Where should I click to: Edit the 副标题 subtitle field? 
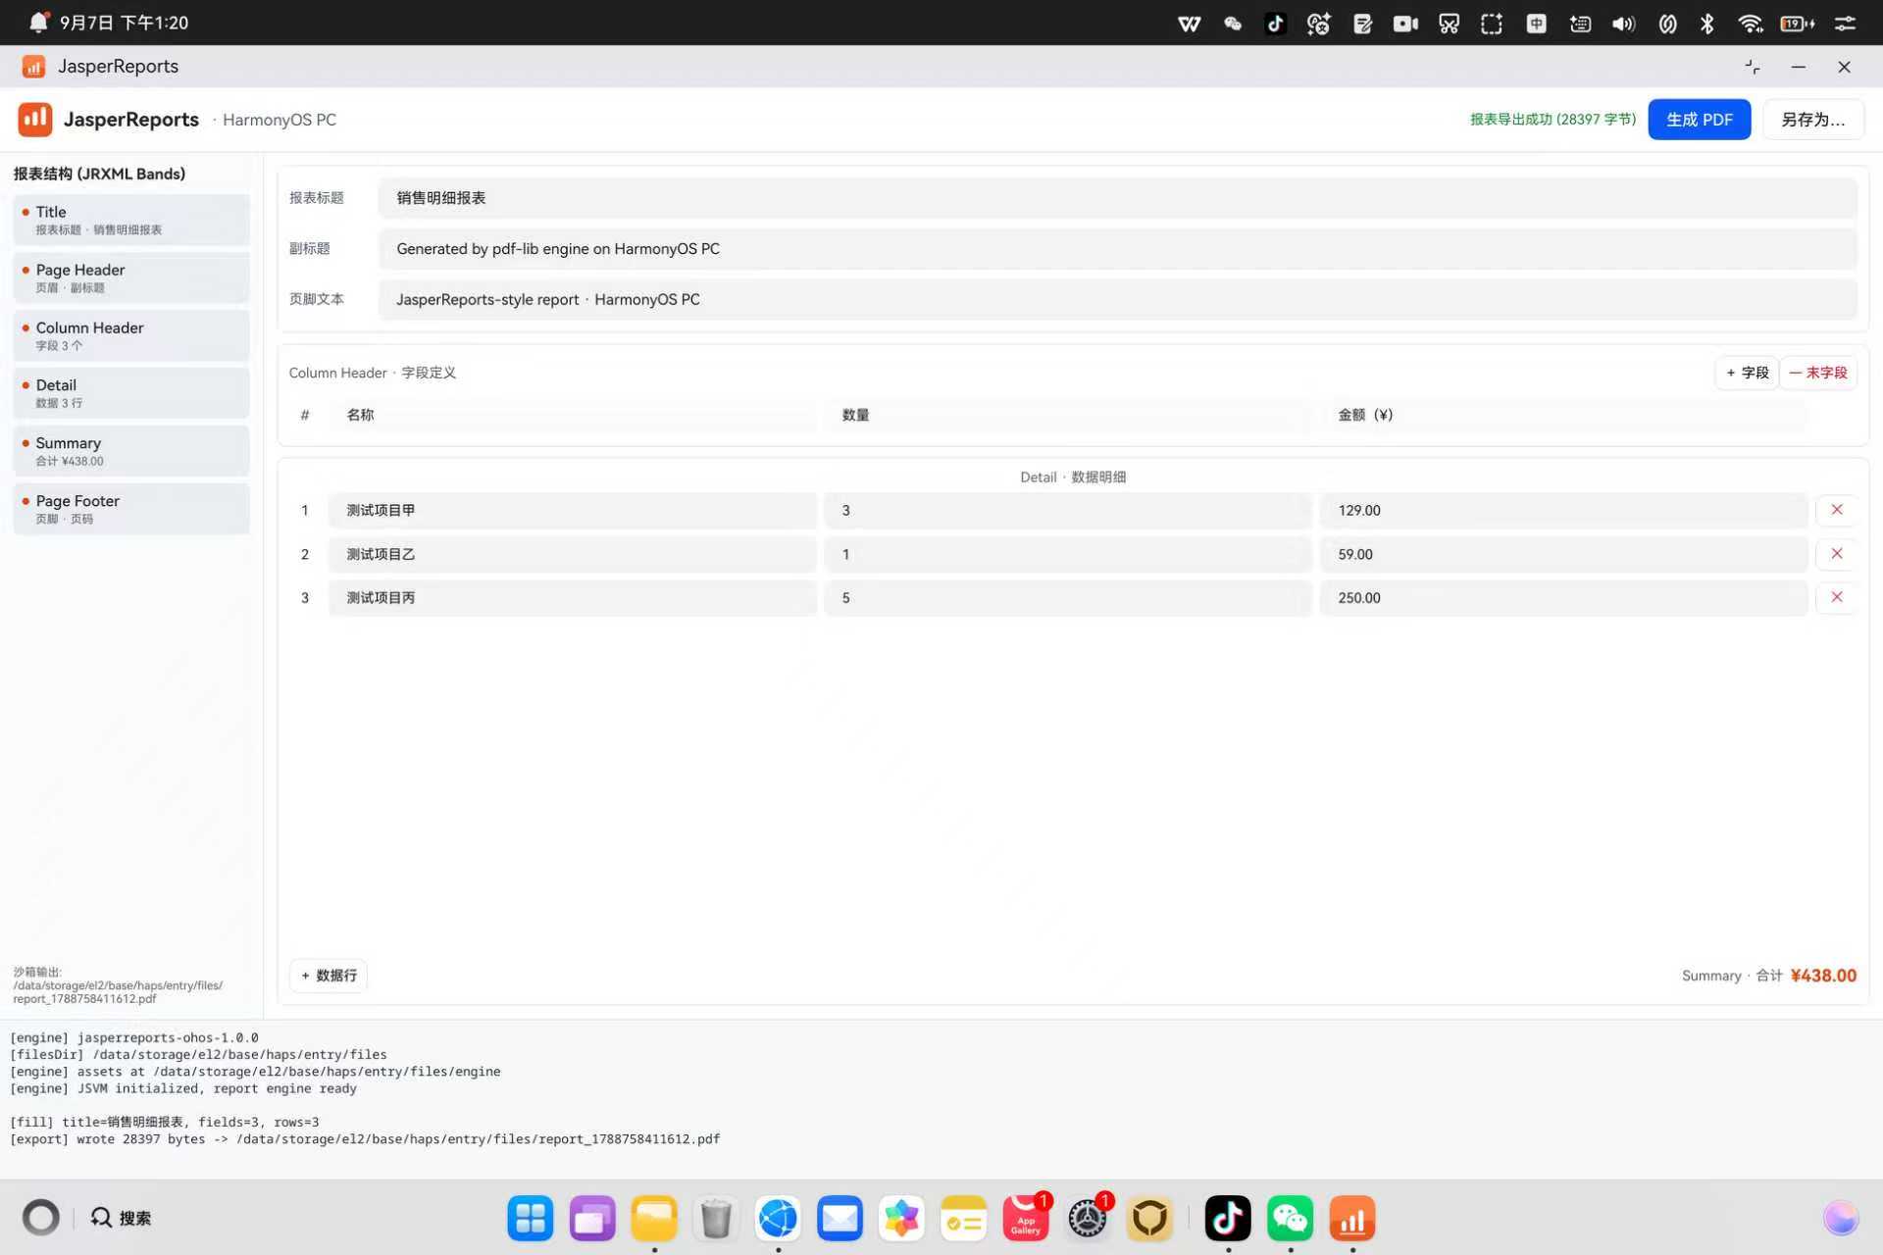click(1117, 249)
